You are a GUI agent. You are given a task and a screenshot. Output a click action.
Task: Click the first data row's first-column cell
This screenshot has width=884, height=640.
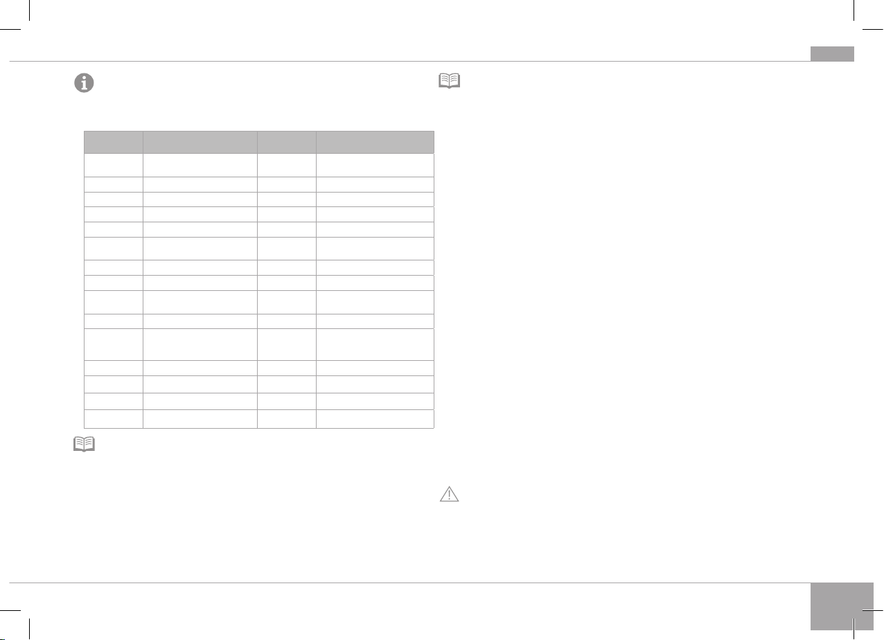pyautogui.click(x=114, y=165)
